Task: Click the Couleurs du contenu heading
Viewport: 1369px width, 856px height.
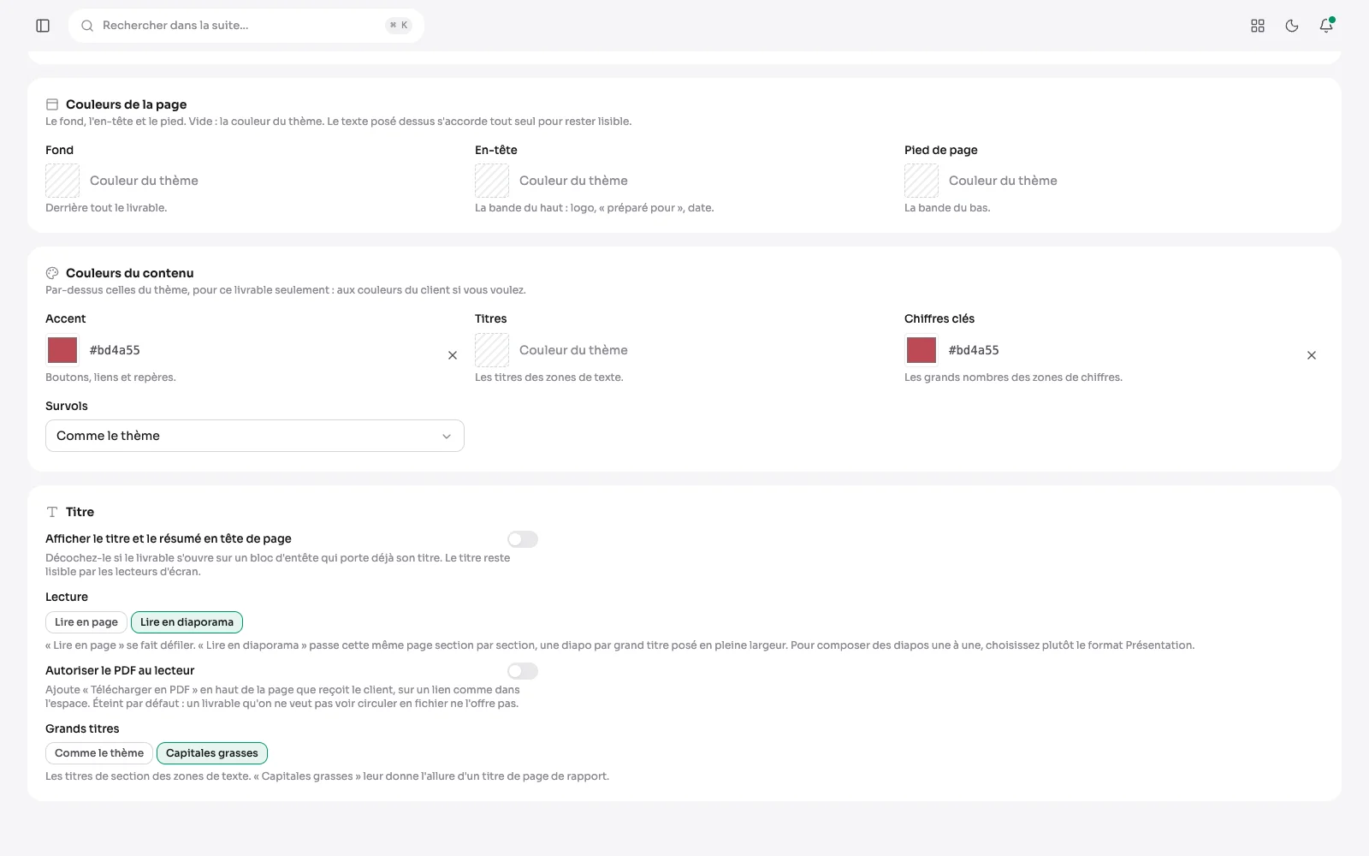Action: [x=130, y=273]
